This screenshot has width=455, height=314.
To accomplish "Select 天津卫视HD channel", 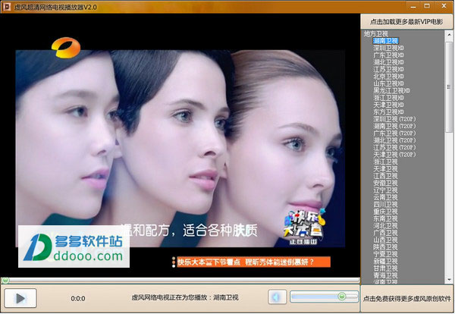I will click(x=388, y=105).
